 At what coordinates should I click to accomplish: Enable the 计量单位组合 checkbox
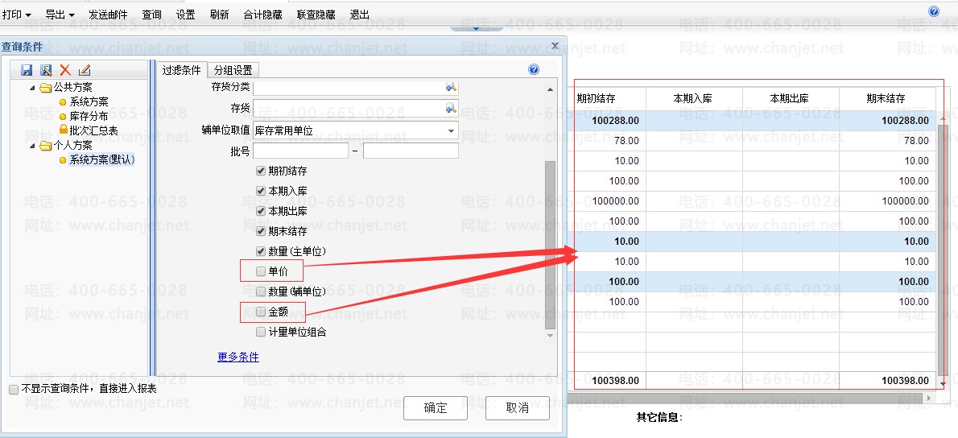(261, 332)
